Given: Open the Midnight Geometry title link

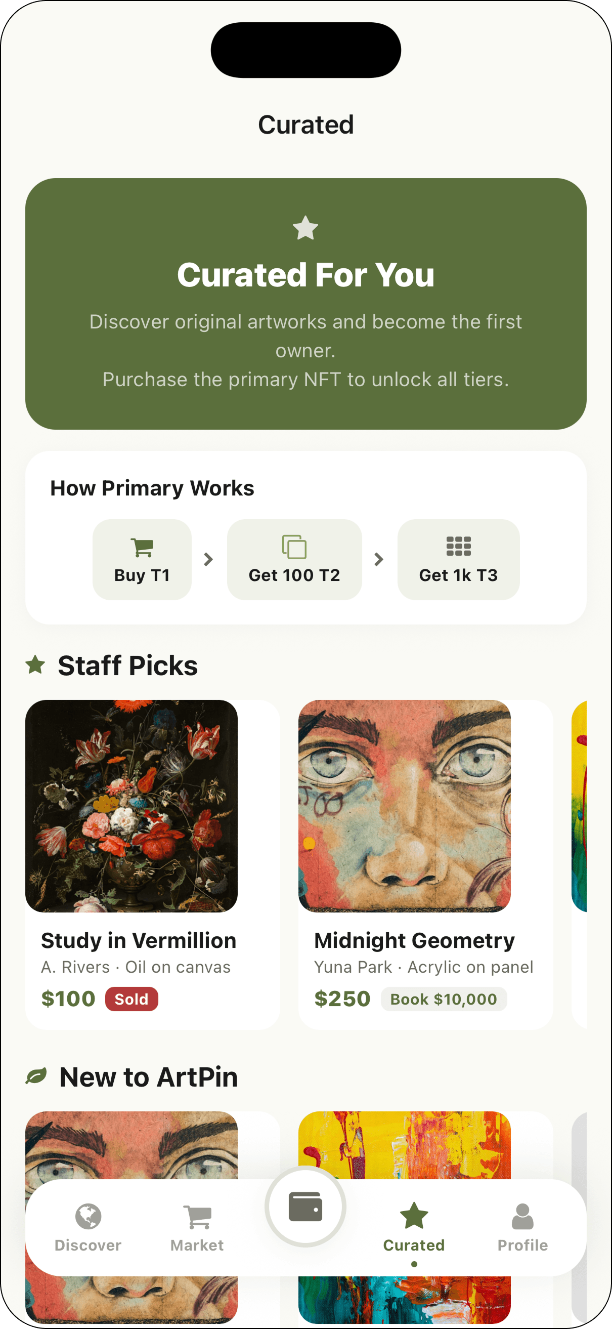Looking at the screenshot, I should [415, 940].
